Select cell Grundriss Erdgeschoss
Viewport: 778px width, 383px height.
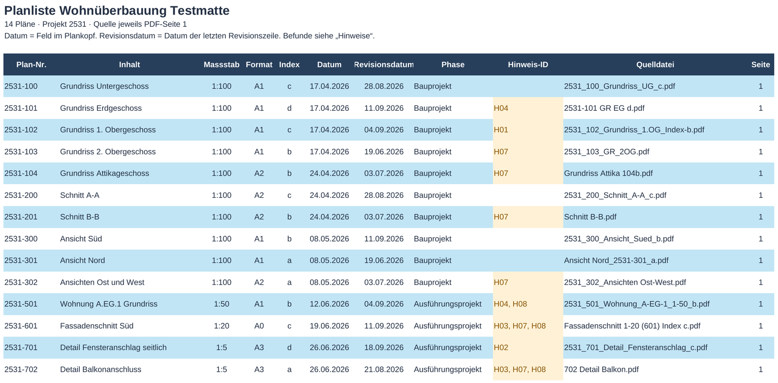click(x=101, y=108)
